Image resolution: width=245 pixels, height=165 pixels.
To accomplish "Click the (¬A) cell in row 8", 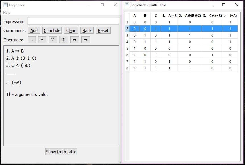I will 230,68.
